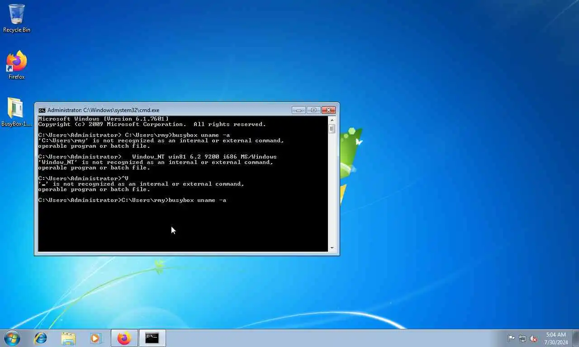Screen dimensions: 579x347
Task: Open the Recycle Bin desktop icon
Action: pyautogui.click(x=17, y=19)
